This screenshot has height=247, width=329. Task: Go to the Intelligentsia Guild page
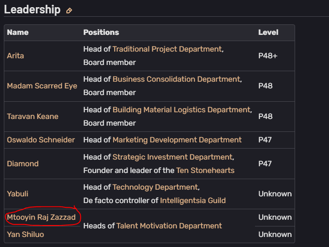193,201
